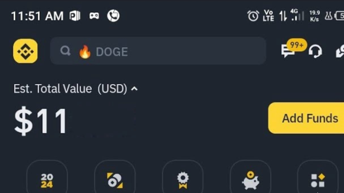Tap the phone call notification icon

113,16
